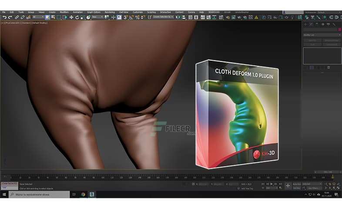Viewport: 342px width, 210px height.
Task: Click the timeline frame marker at end
Action: click(x=332, y=177)
